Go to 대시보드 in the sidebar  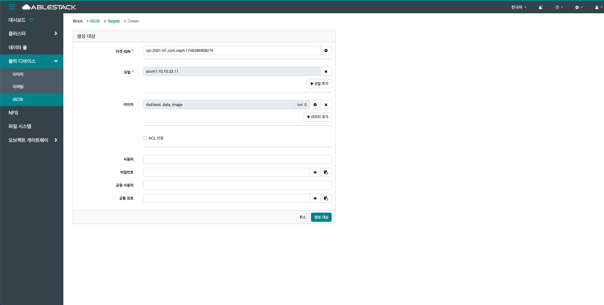tap(17, 20)
